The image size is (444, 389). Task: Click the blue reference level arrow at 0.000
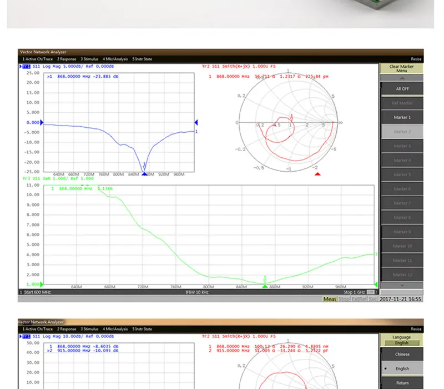42,122
